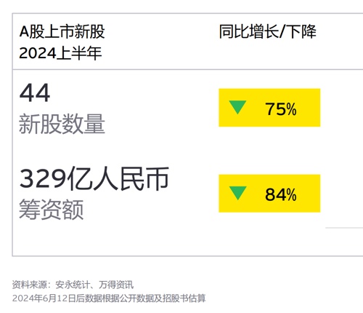Click the A股上市新股 heading
Screen dimensions: 363x313
click(62, 31)
